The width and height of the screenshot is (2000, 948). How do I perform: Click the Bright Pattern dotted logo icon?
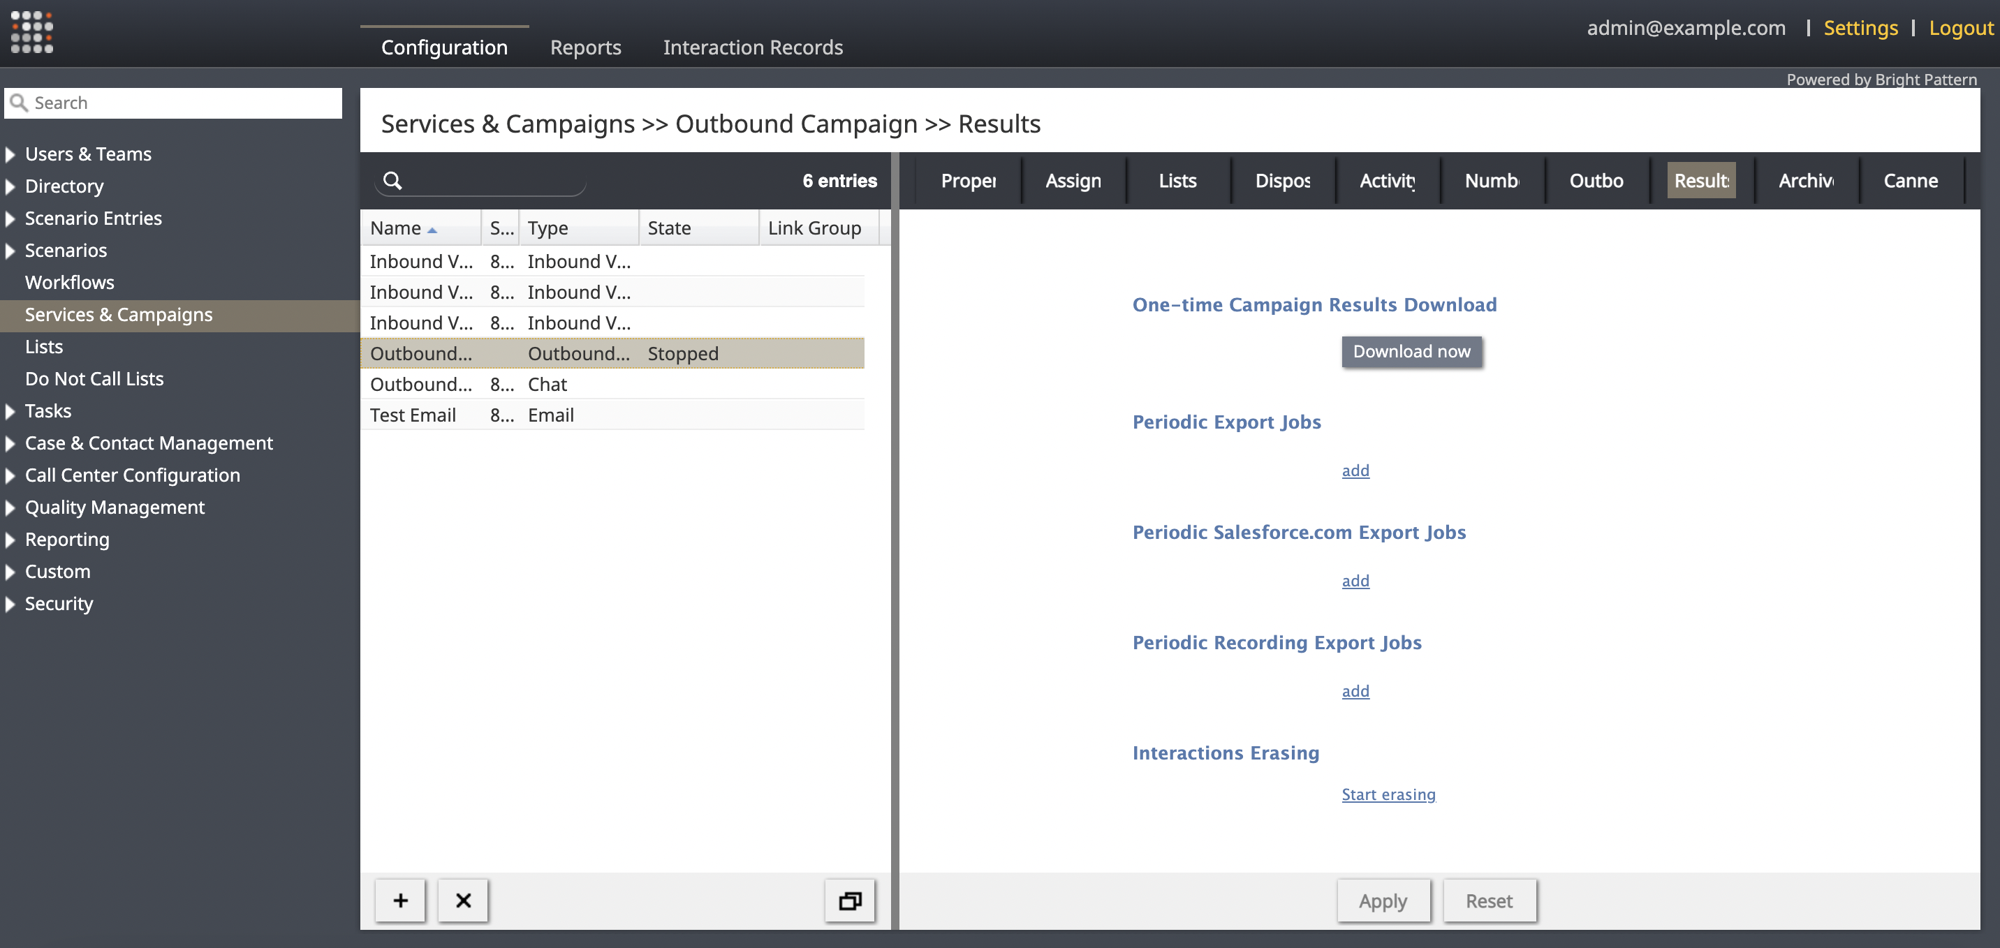point(32,32)
